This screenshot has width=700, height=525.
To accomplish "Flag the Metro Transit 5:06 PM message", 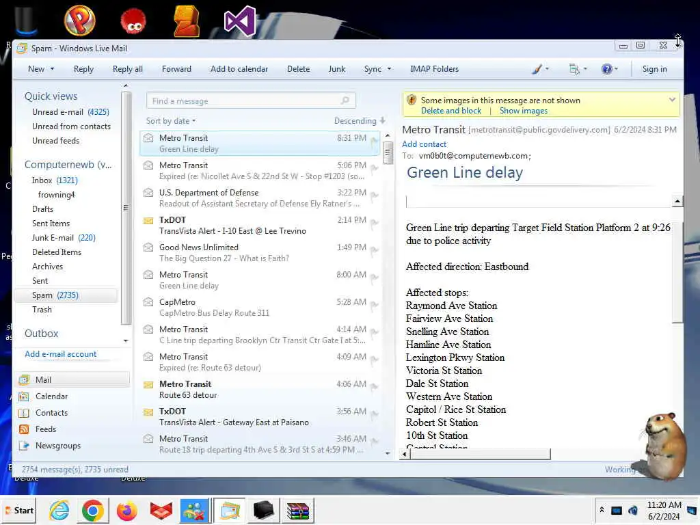I will tap(374, 168).
